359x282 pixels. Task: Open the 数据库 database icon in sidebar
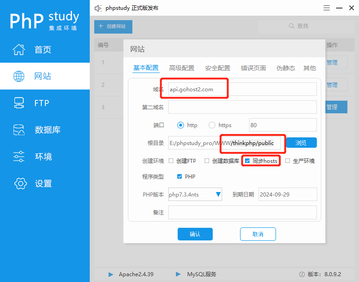tap(19, 130)
